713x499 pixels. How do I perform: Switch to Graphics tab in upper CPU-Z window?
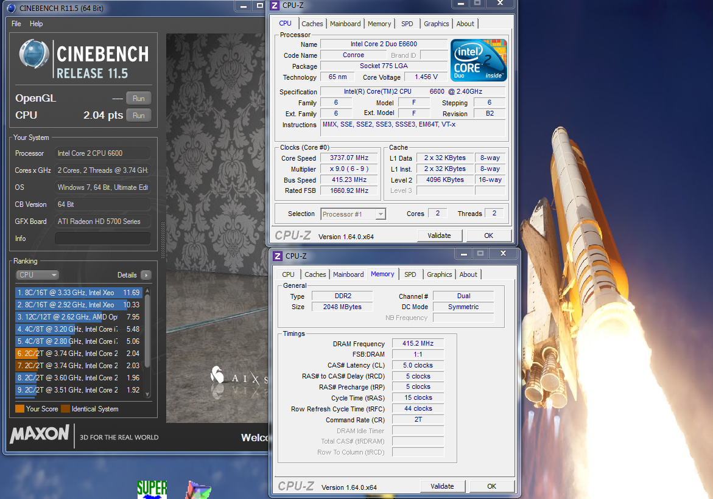(436, 24)
